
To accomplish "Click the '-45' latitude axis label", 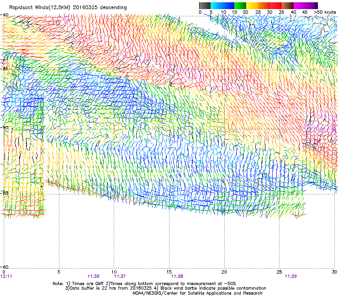I will 4,69.
